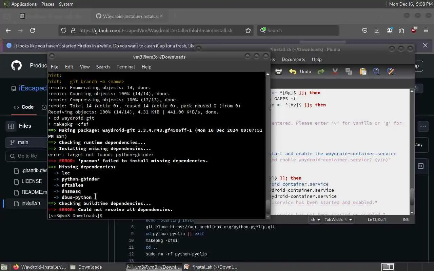The height and width of the screenshot is (271, 434).
Task: Toggle the GitHub file tree sidebar icon
Action: coord(11,126)
